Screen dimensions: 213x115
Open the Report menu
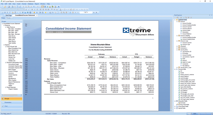[x=37, y=4]
